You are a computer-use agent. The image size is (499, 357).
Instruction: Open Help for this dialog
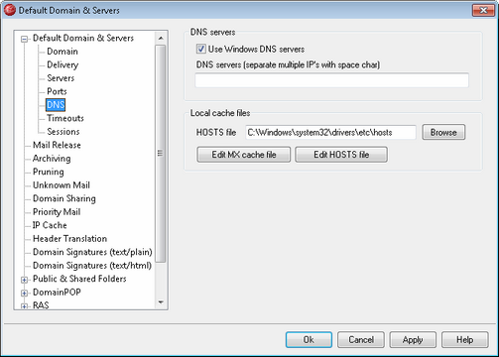tap(464, 340)
